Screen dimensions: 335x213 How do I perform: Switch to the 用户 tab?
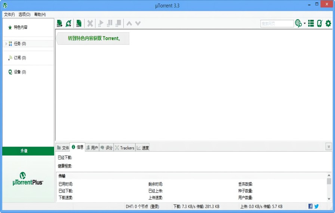(92, 147)
